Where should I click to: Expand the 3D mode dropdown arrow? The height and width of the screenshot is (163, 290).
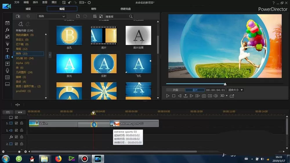click(x=227, y=96)
